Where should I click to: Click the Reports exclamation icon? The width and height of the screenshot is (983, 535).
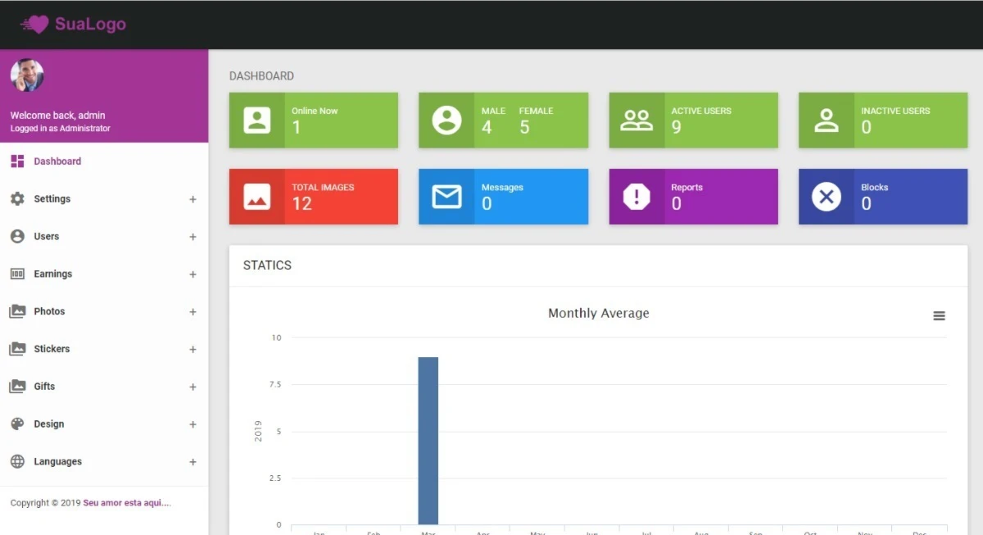636,197
